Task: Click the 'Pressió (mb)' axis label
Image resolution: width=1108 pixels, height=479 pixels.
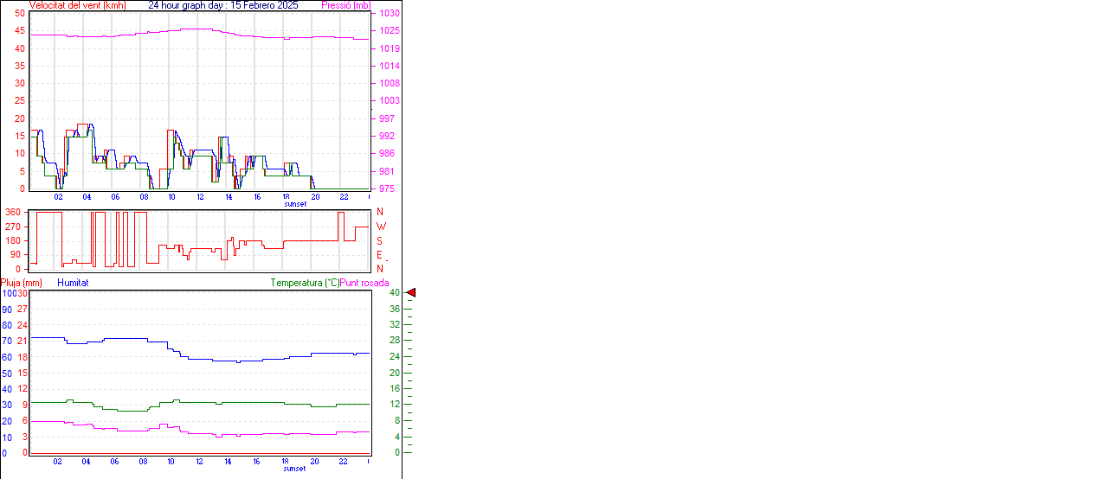Action: pyautogui.click(x=345, y=5)
